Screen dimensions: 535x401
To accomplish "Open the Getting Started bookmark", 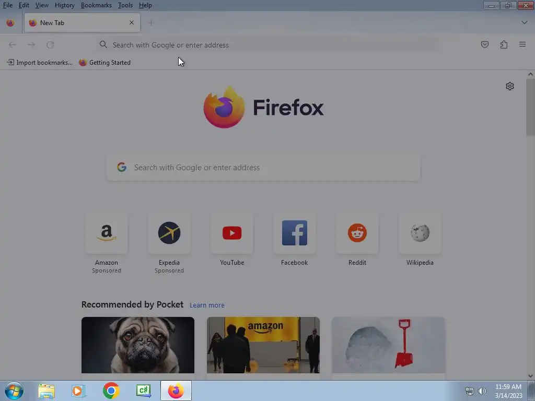I will [104, 63].
